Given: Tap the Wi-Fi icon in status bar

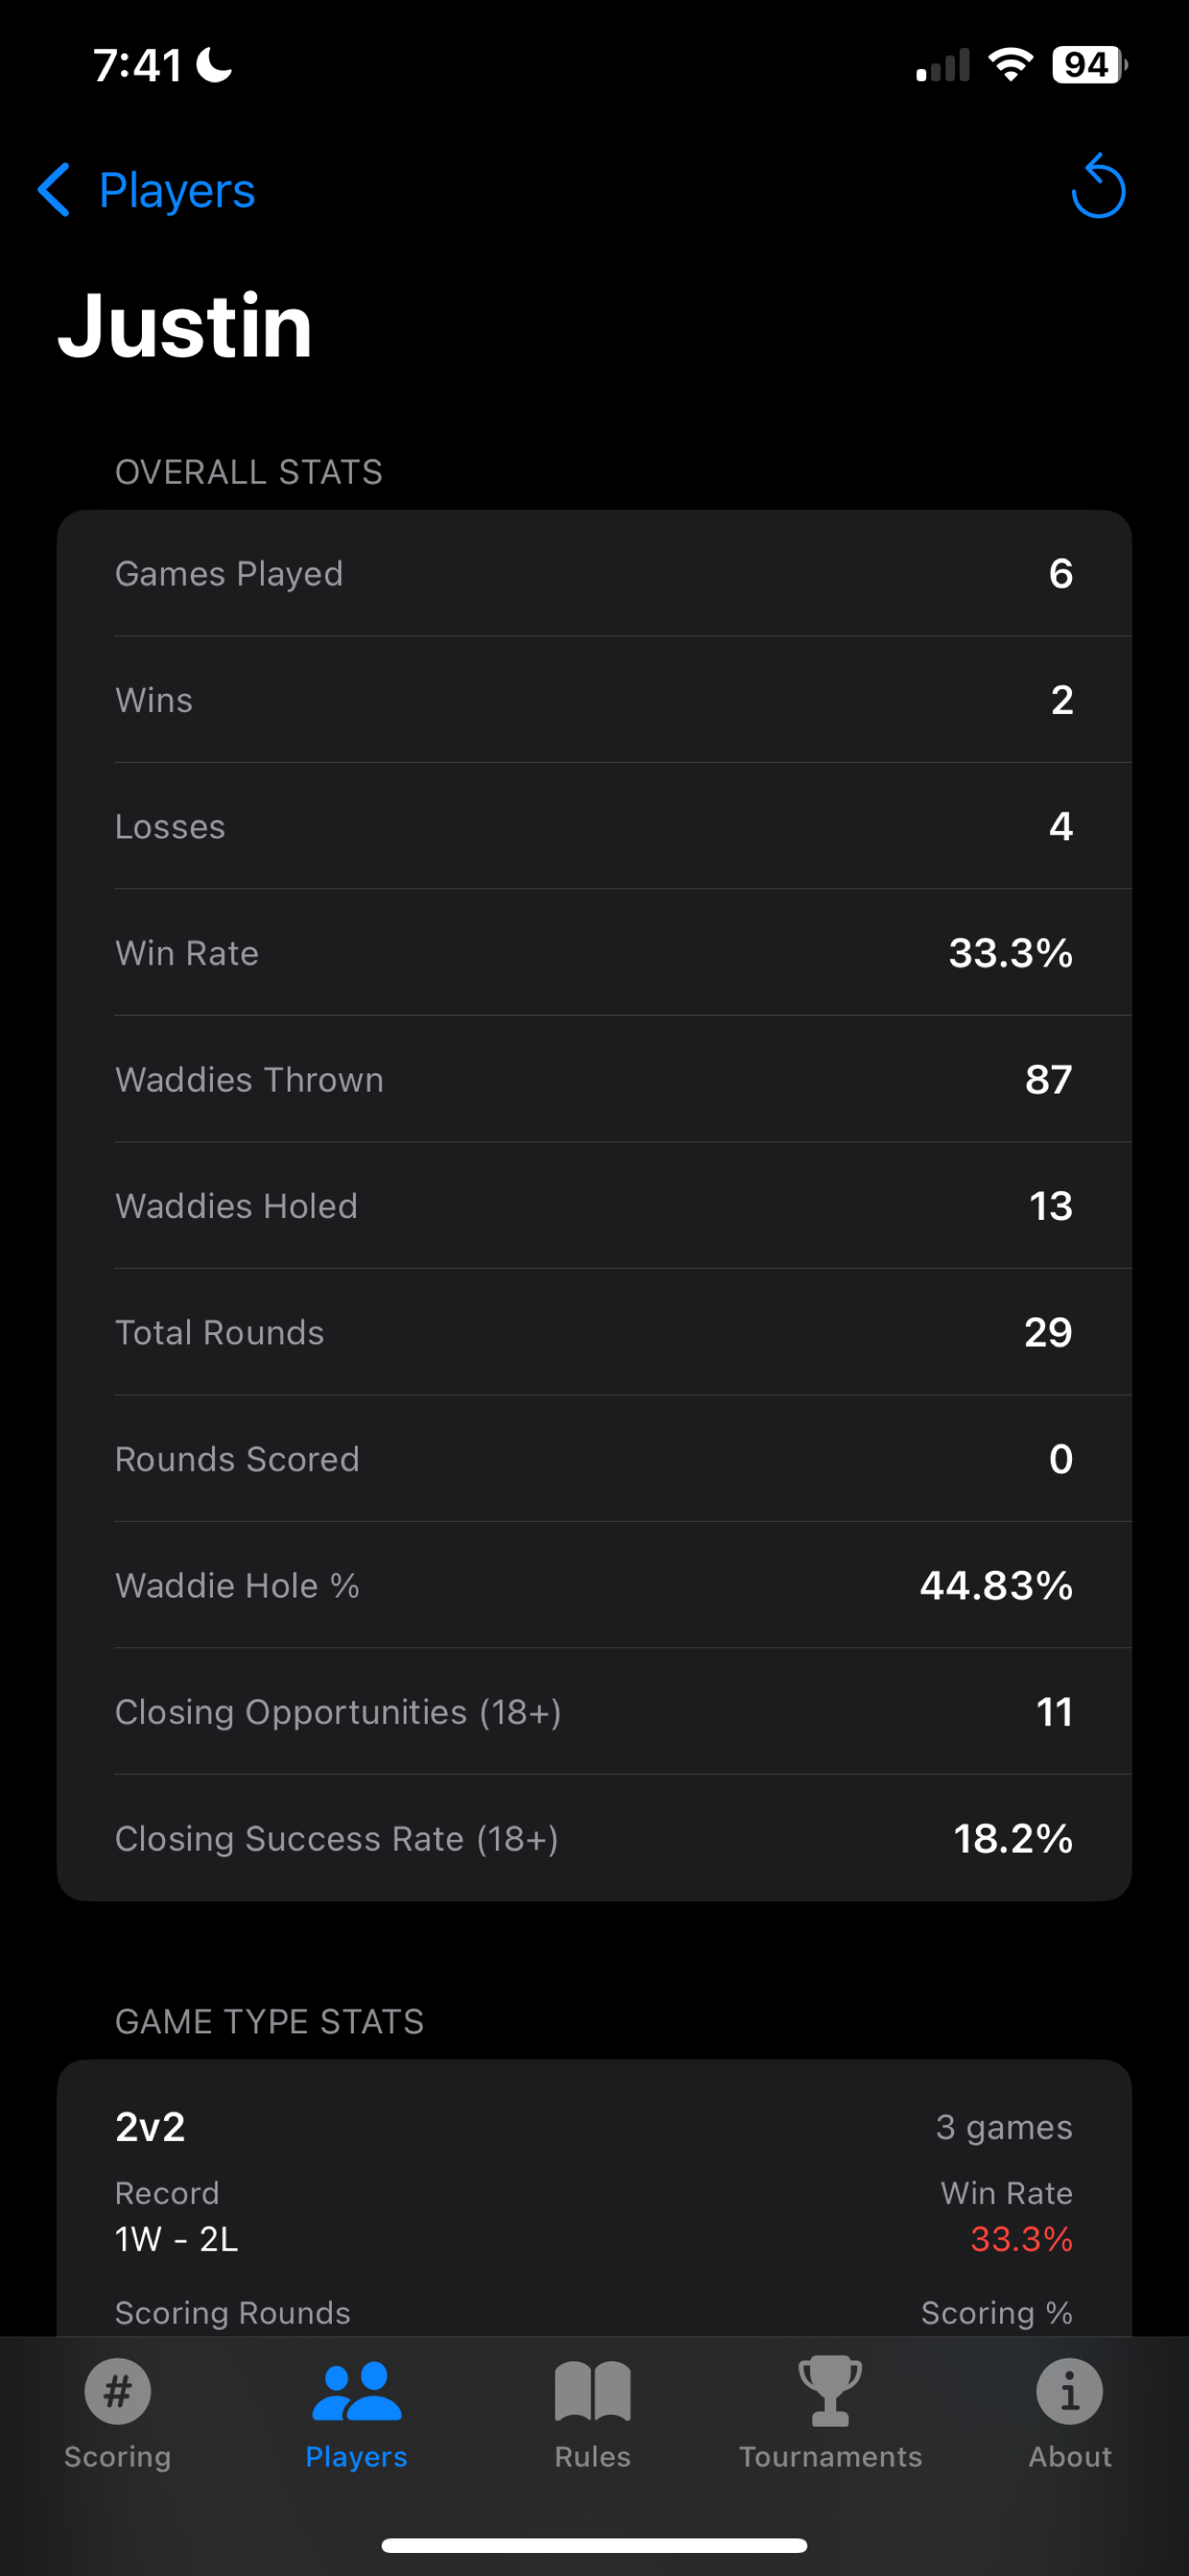Looking at the screenshot, I should pos(1010,64).
